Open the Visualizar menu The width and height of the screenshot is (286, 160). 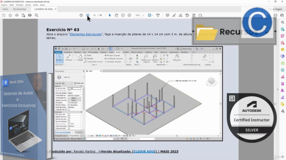click(x=20, y=5)
